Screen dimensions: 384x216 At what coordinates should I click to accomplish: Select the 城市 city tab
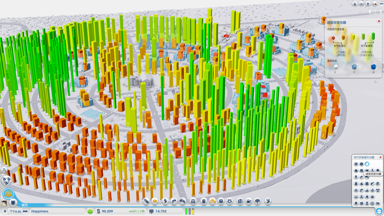tap(25, 205)
